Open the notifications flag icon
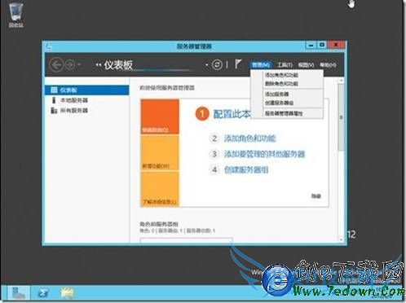Viewport: 406px width, 303px height. tap(238, 64)
